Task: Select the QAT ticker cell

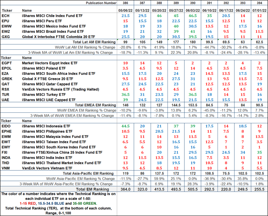Action: [x=5, y=84]
